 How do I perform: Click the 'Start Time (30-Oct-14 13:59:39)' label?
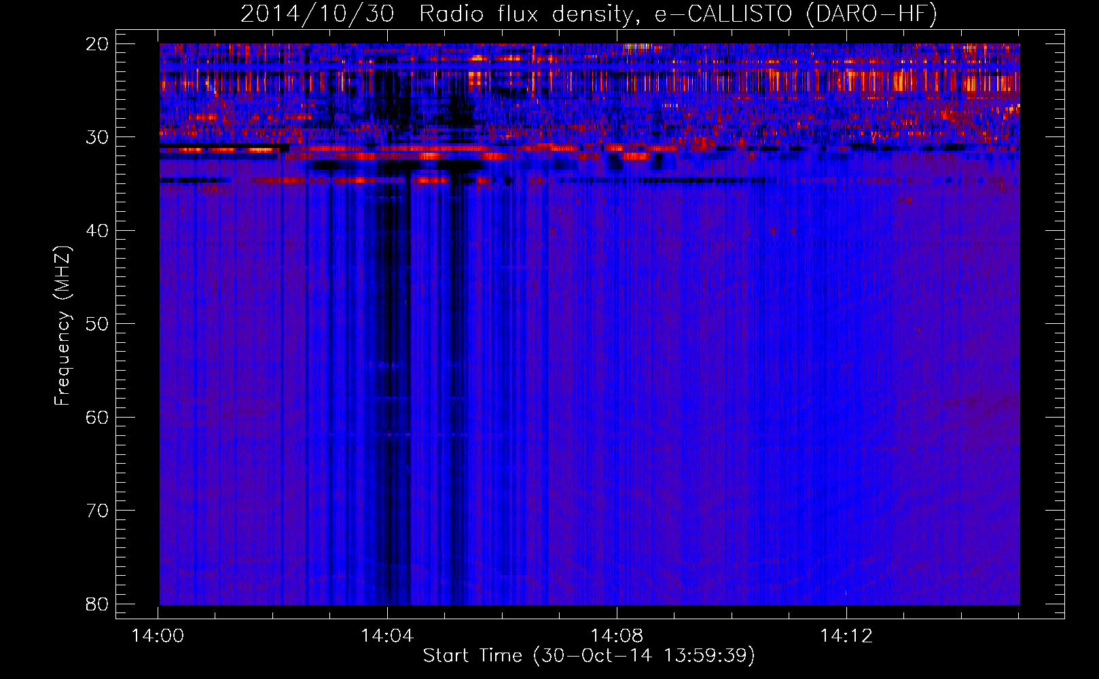coord(589,656)
